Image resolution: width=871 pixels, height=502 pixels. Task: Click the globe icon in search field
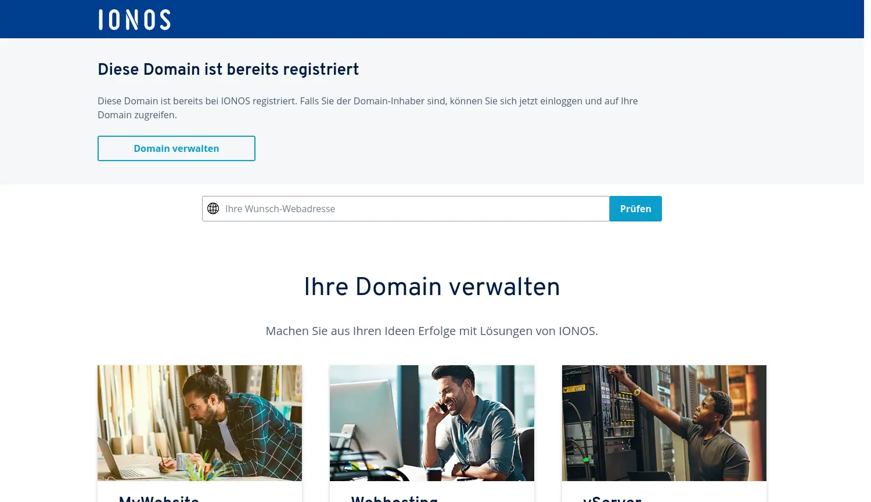(213, 209)
